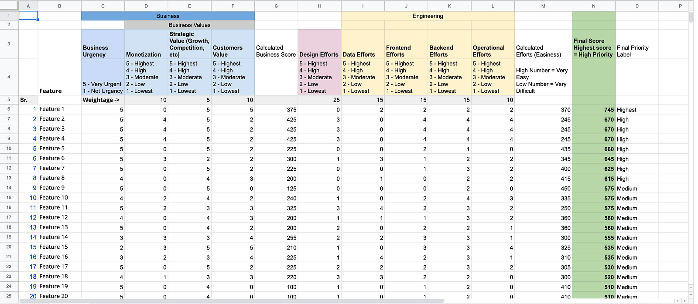Select the 'Calculated Business Score' header cell
This screenshot has height=304, width=698.
click(276, 44)
